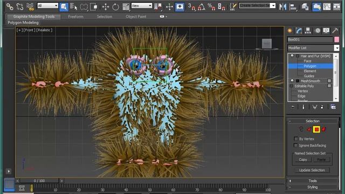Screen dimensions: 345x194
Task: Open the Display panel tab
Action: click(326, 31)
